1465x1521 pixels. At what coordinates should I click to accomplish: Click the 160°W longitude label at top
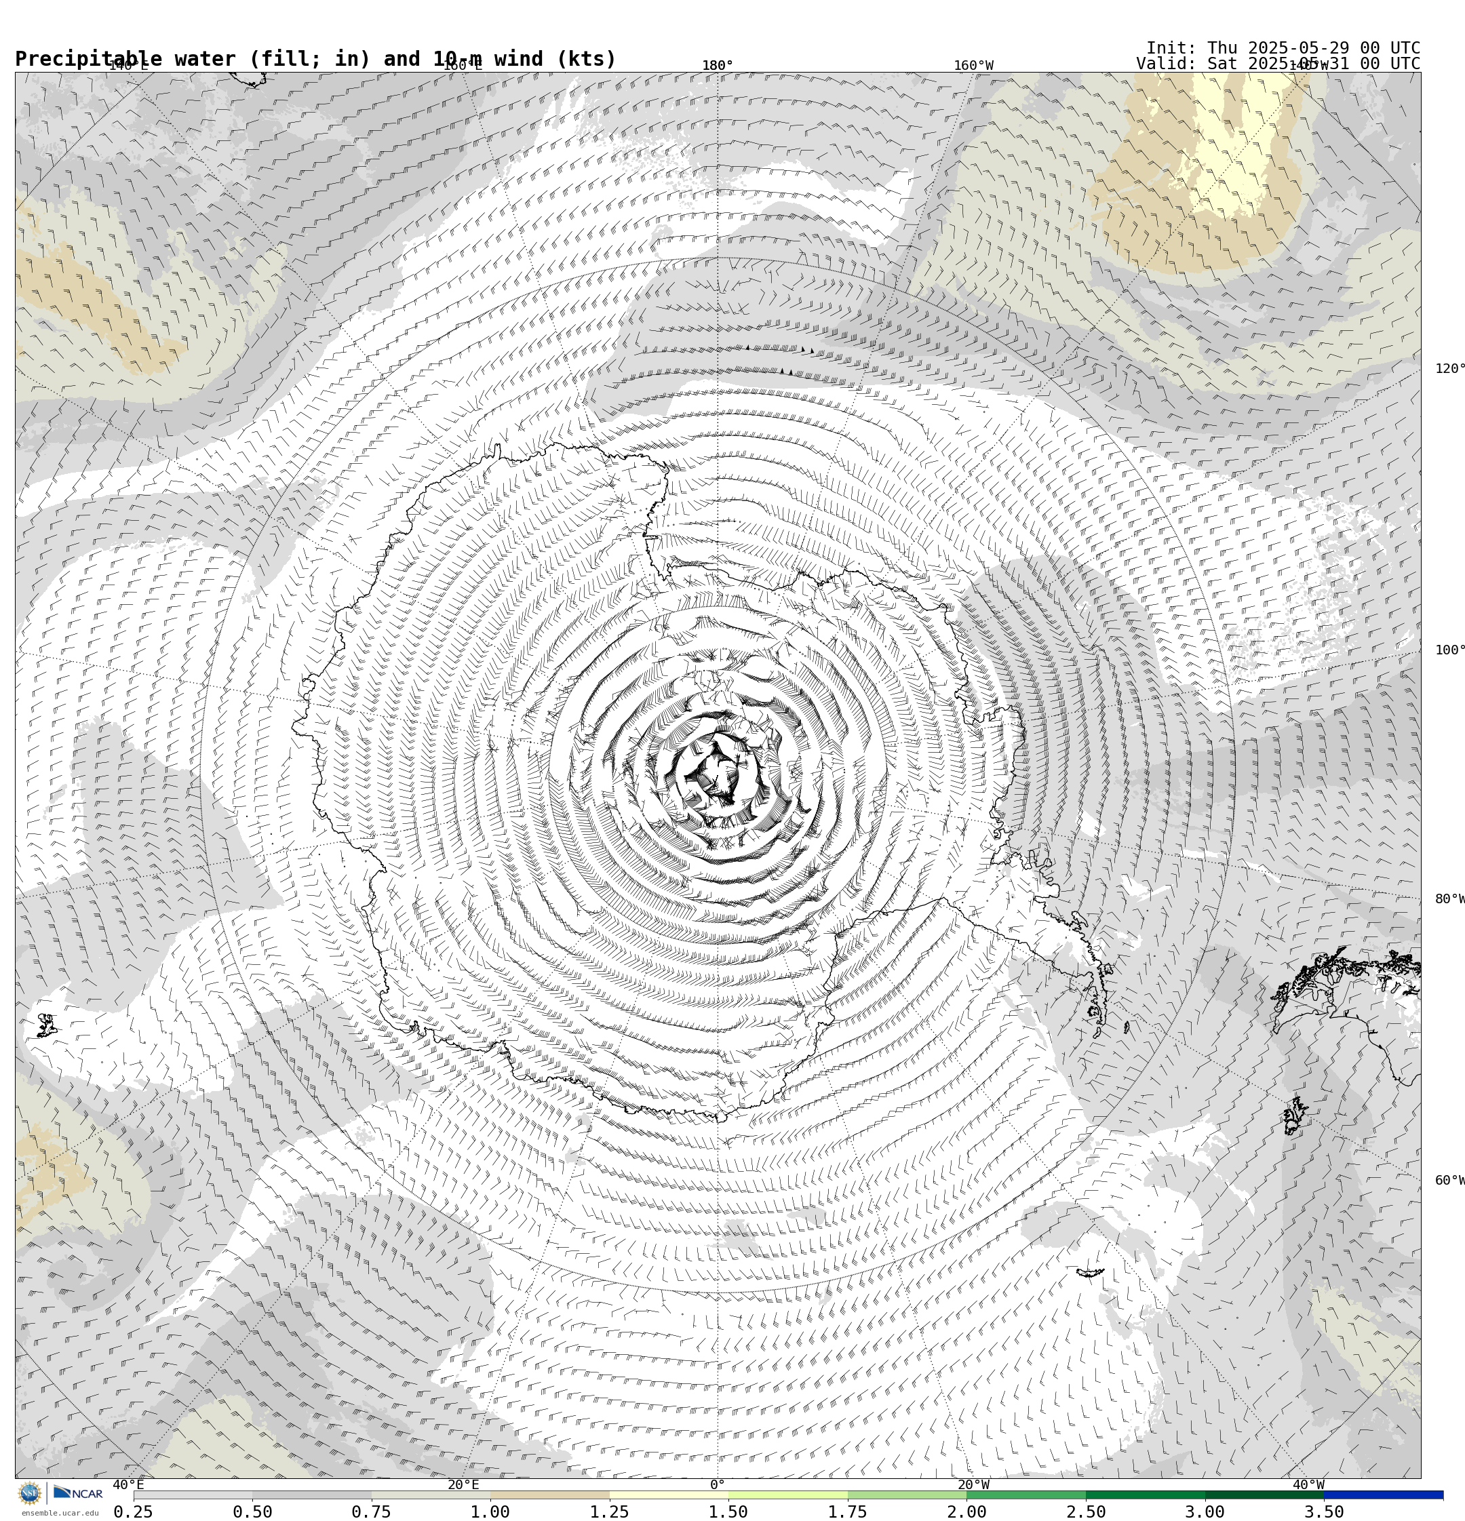tap(973, 65)
